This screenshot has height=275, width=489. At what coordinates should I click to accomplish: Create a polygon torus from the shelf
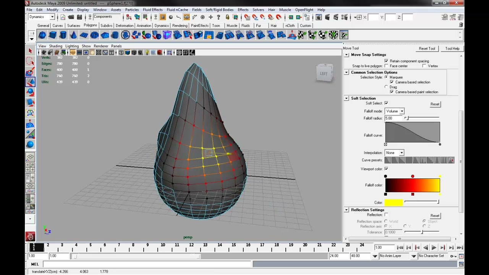[94, 35]
